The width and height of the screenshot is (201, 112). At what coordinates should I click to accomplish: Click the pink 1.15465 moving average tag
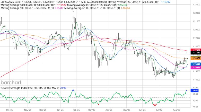[x=196, y=67]
